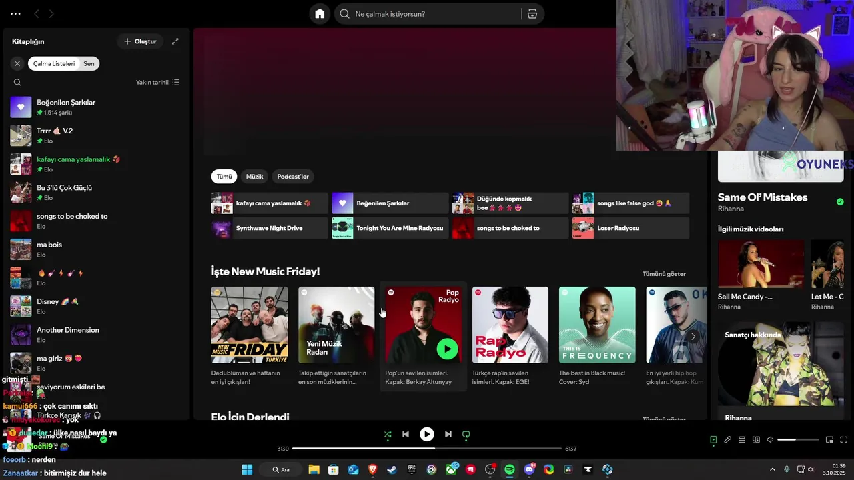Navigate forward with the right arrow

point(51,13)
